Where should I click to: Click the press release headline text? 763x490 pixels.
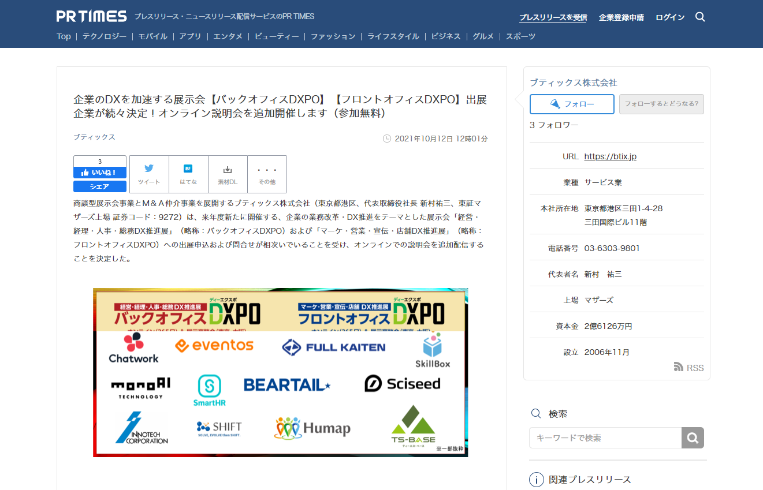tap(280, 106)
